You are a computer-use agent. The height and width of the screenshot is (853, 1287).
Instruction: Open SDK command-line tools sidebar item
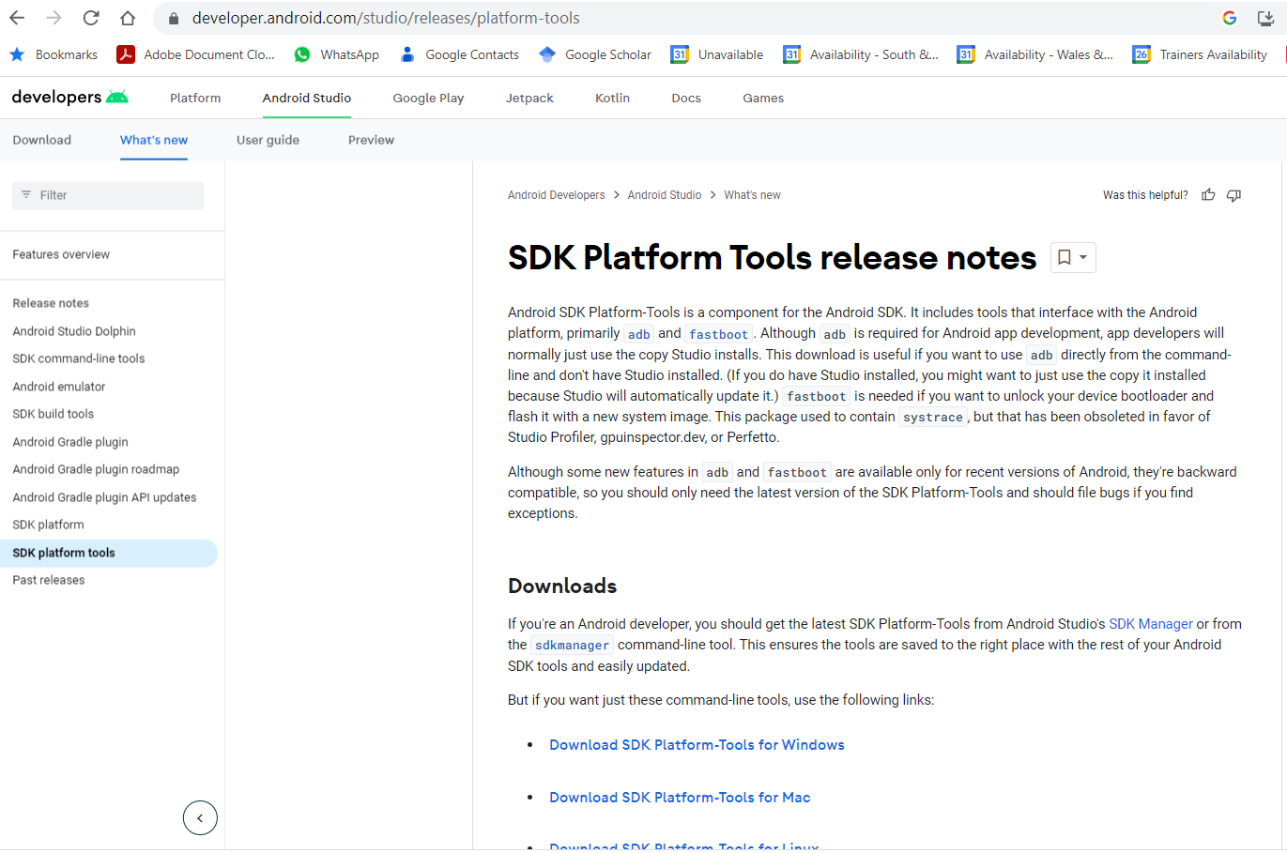point(79,358)
